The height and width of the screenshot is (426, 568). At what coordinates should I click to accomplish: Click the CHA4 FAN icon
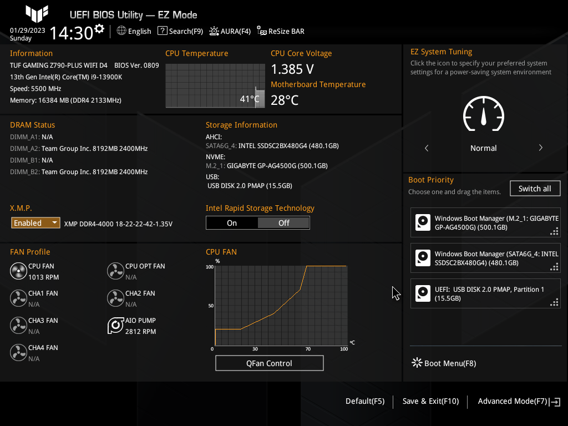pos(18,352)
